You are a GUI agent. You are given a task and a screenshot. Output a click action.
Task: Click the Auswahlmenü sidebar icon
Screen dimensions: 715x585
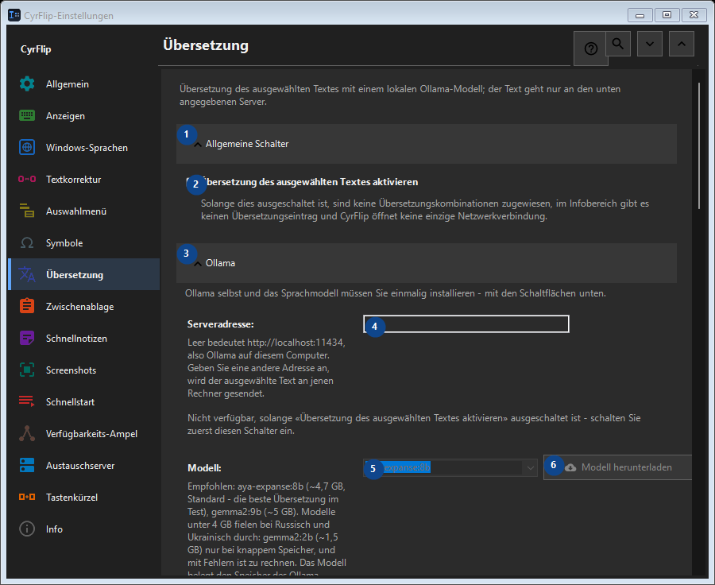pyautogui.click(x=27, y=211)
